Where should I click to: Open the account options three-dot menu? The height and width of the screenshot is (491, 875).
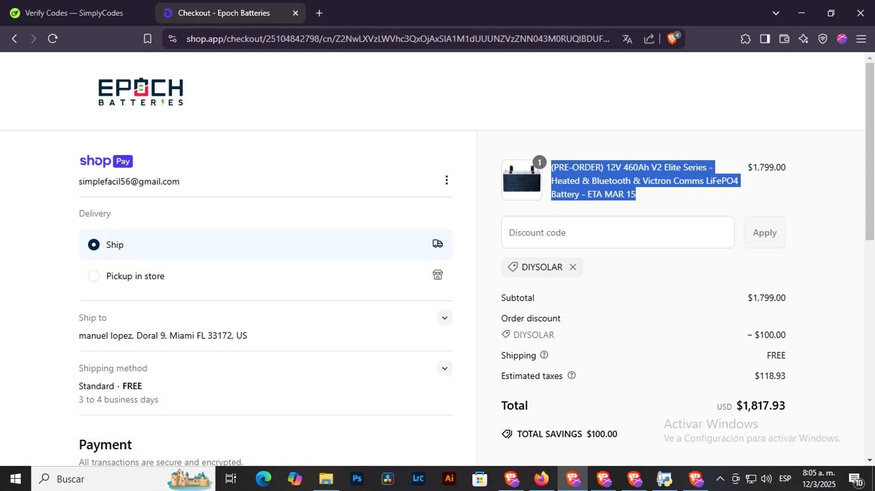coord(447,180)
